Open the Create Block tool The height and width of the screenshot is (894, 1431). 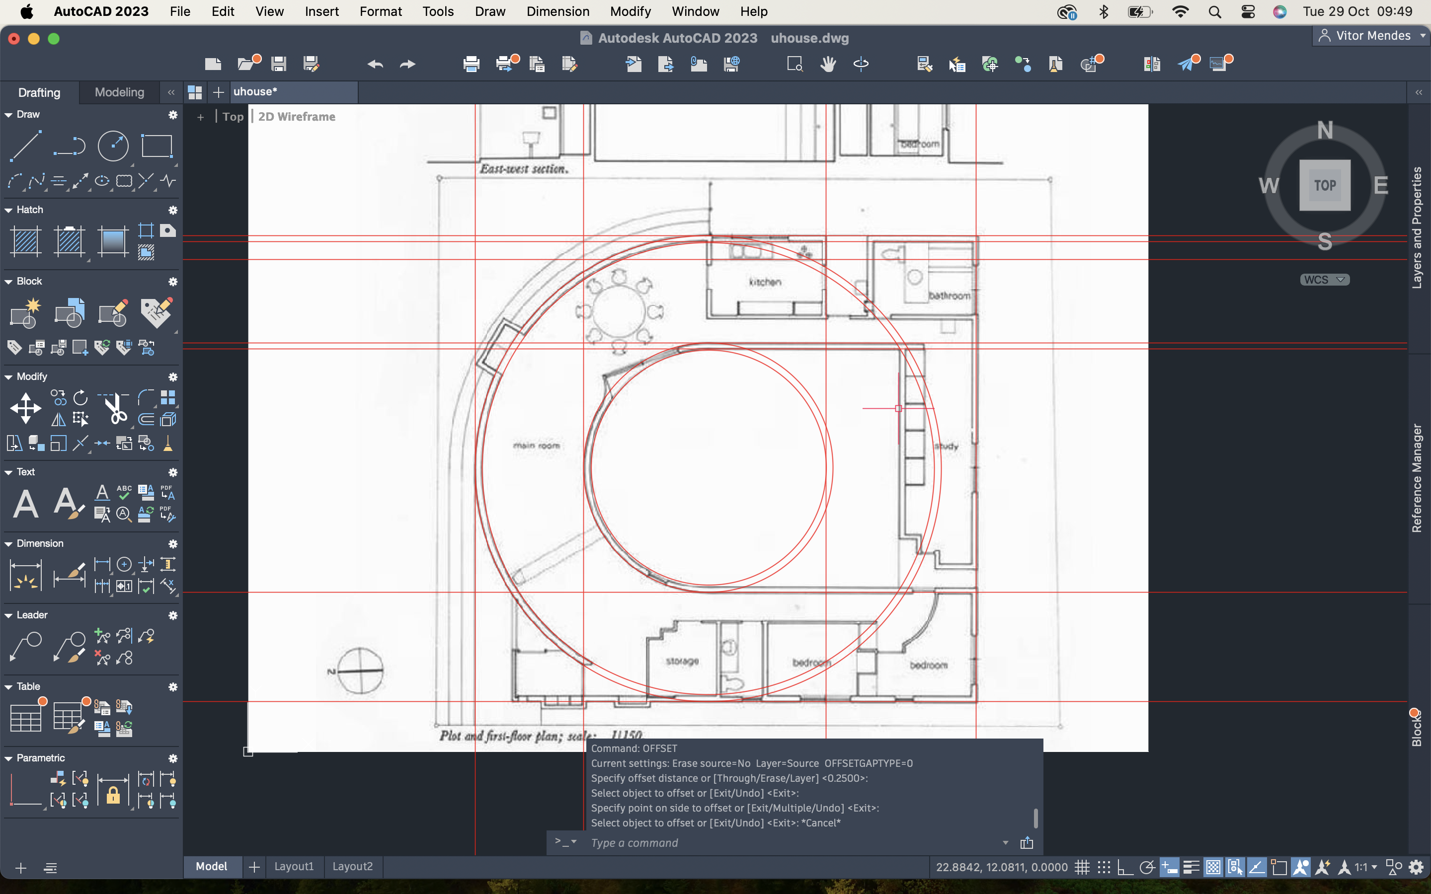(x=25, y=313)
